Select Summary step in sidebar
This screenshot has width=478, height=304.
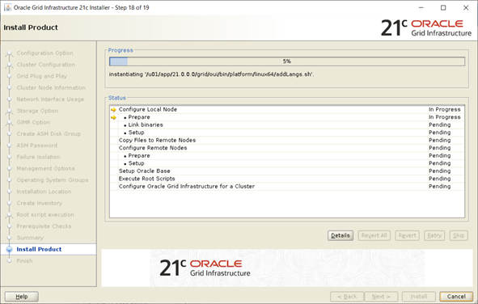tap(30, 238)
